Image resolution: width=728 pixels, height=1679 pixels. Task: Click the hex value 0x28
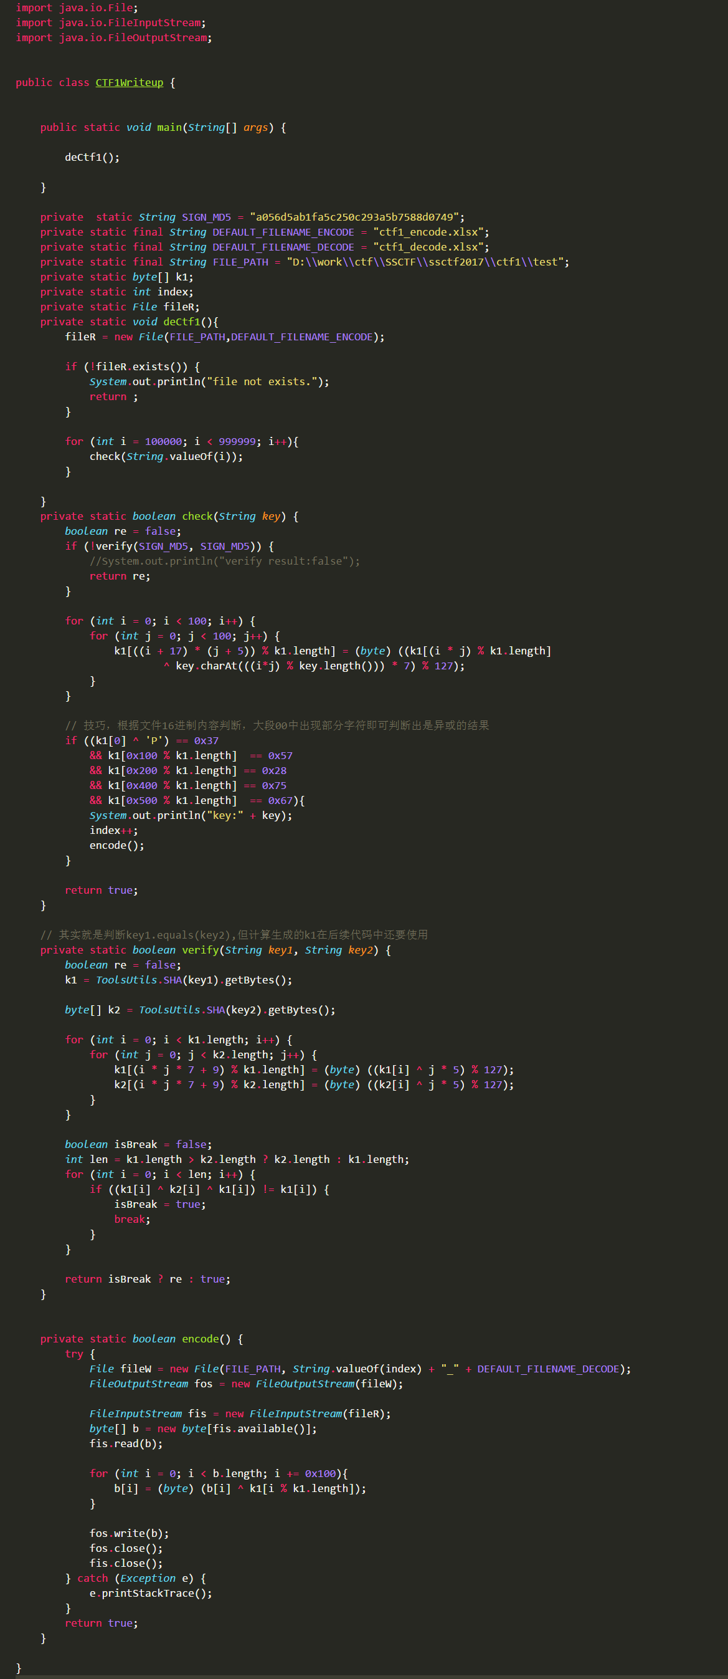273,771
